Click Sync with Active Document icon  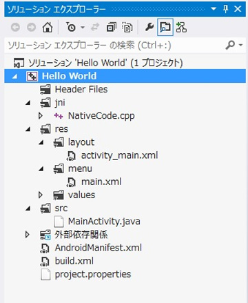[x=95, y=28]
